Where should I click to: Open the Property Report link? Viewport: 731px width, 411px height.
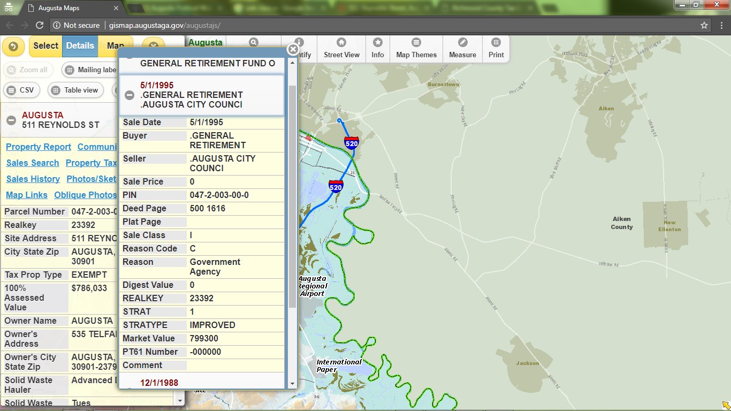click(x=39, y=147)
